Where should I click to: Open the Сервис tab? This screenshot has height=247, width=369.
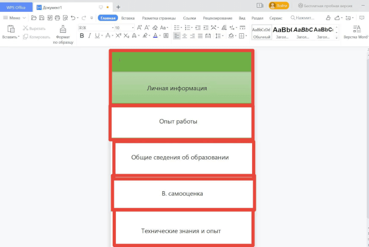click(x=276, y=18)
